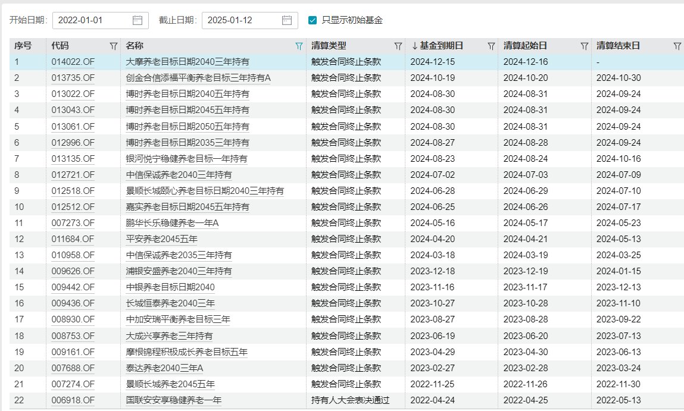Edit the end date field 2025-01-12
The height and width of the screenshot is (411, 684).
(249, 20)
